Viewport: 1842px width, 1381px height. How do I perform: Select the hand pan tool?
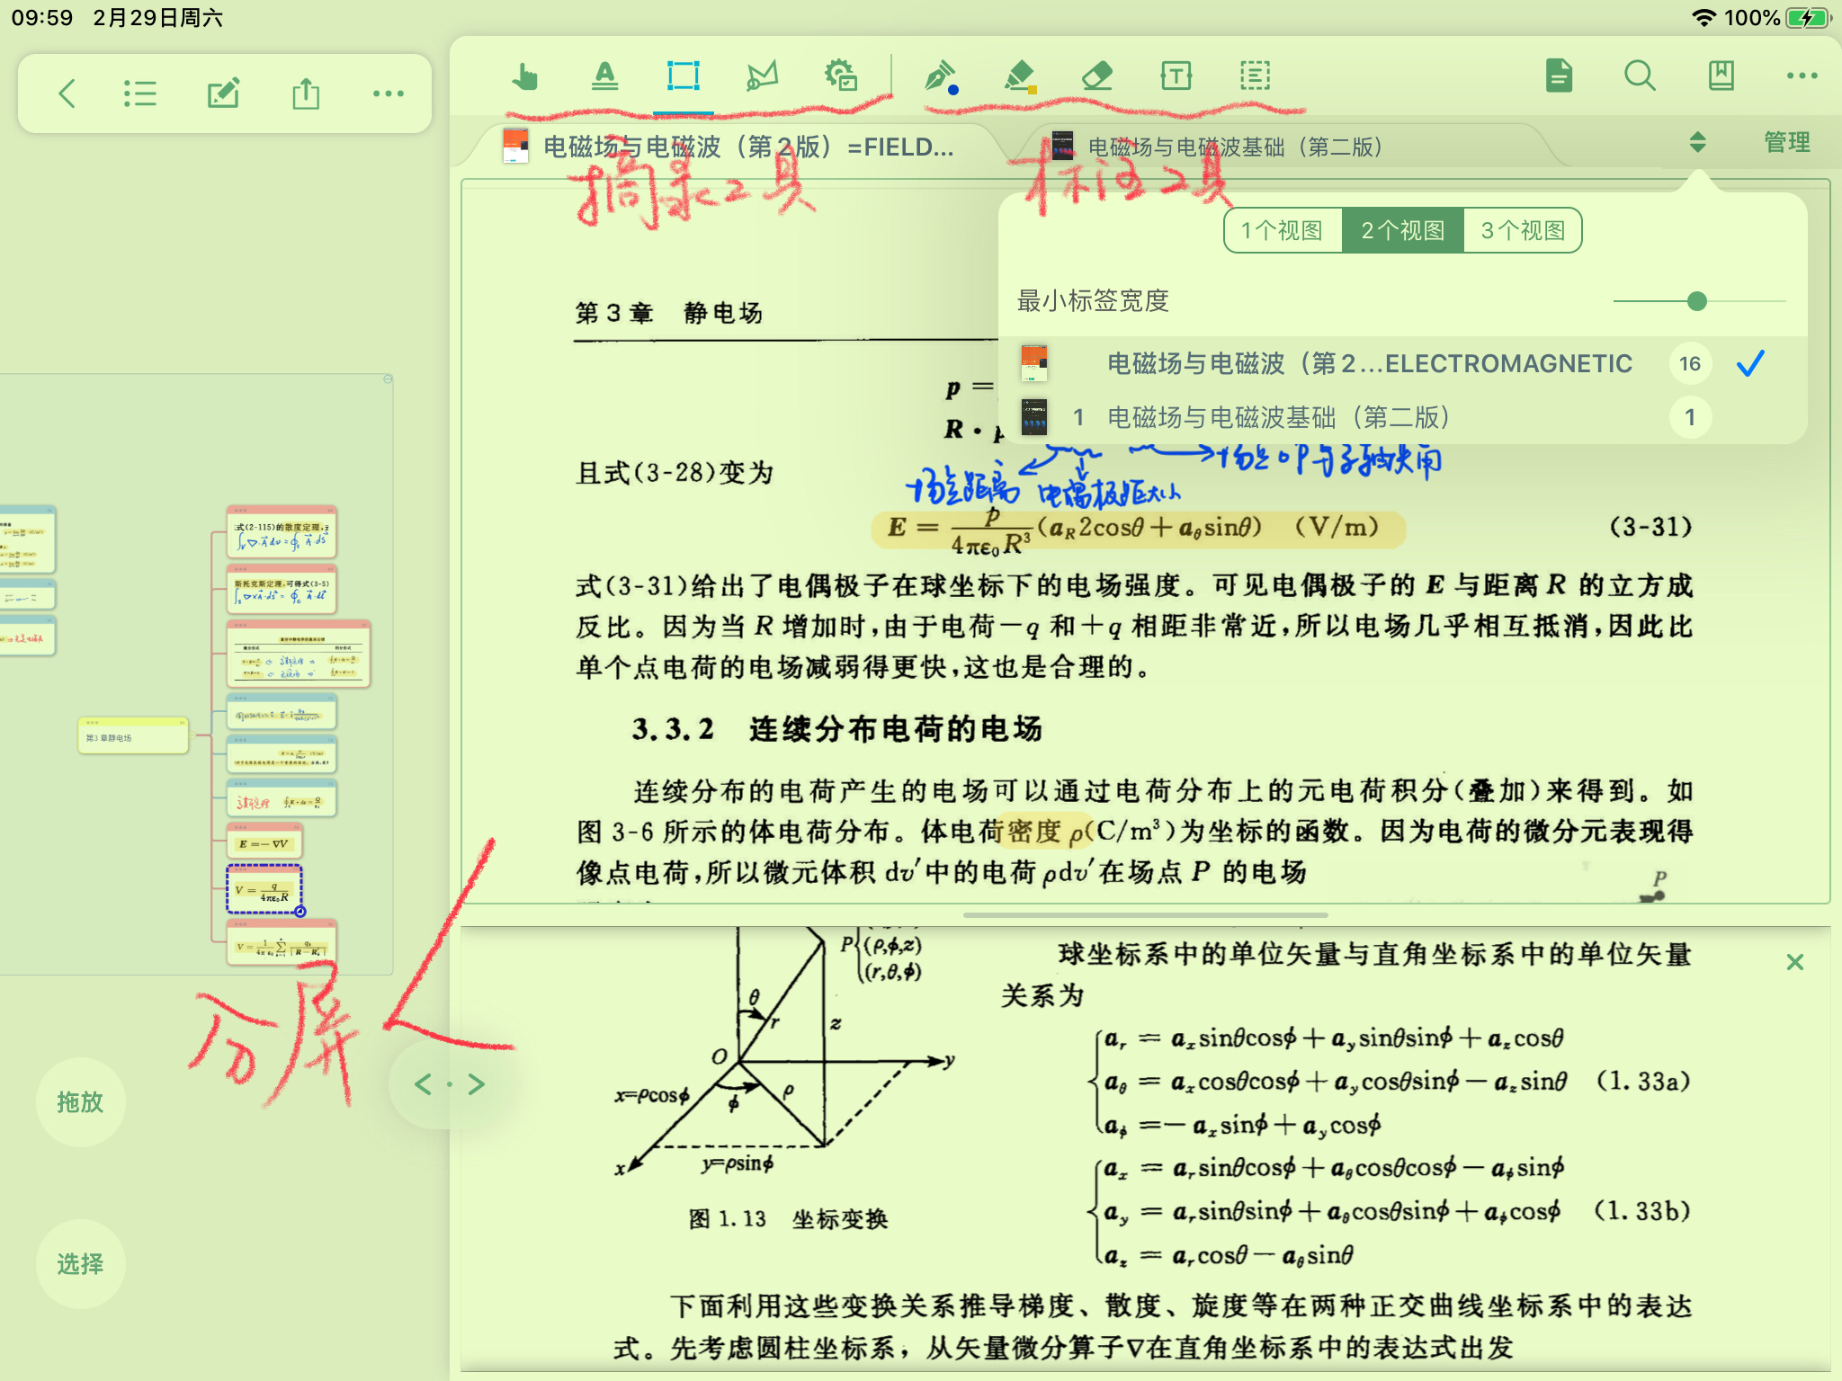click(x=524, y=77)
